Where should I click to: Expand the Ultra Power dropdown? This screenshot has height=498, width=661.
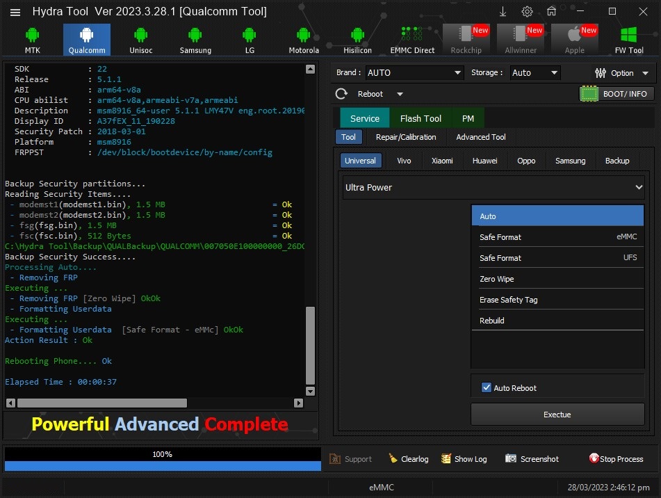tap(493, 187)
